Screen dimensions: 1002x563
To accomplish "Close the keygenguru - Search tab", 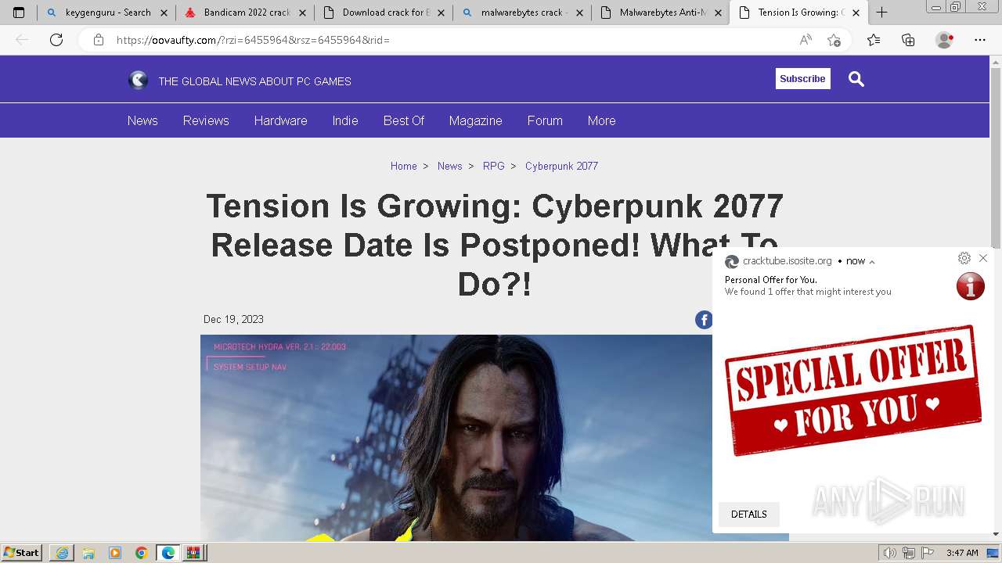I will tap(163, 13).
